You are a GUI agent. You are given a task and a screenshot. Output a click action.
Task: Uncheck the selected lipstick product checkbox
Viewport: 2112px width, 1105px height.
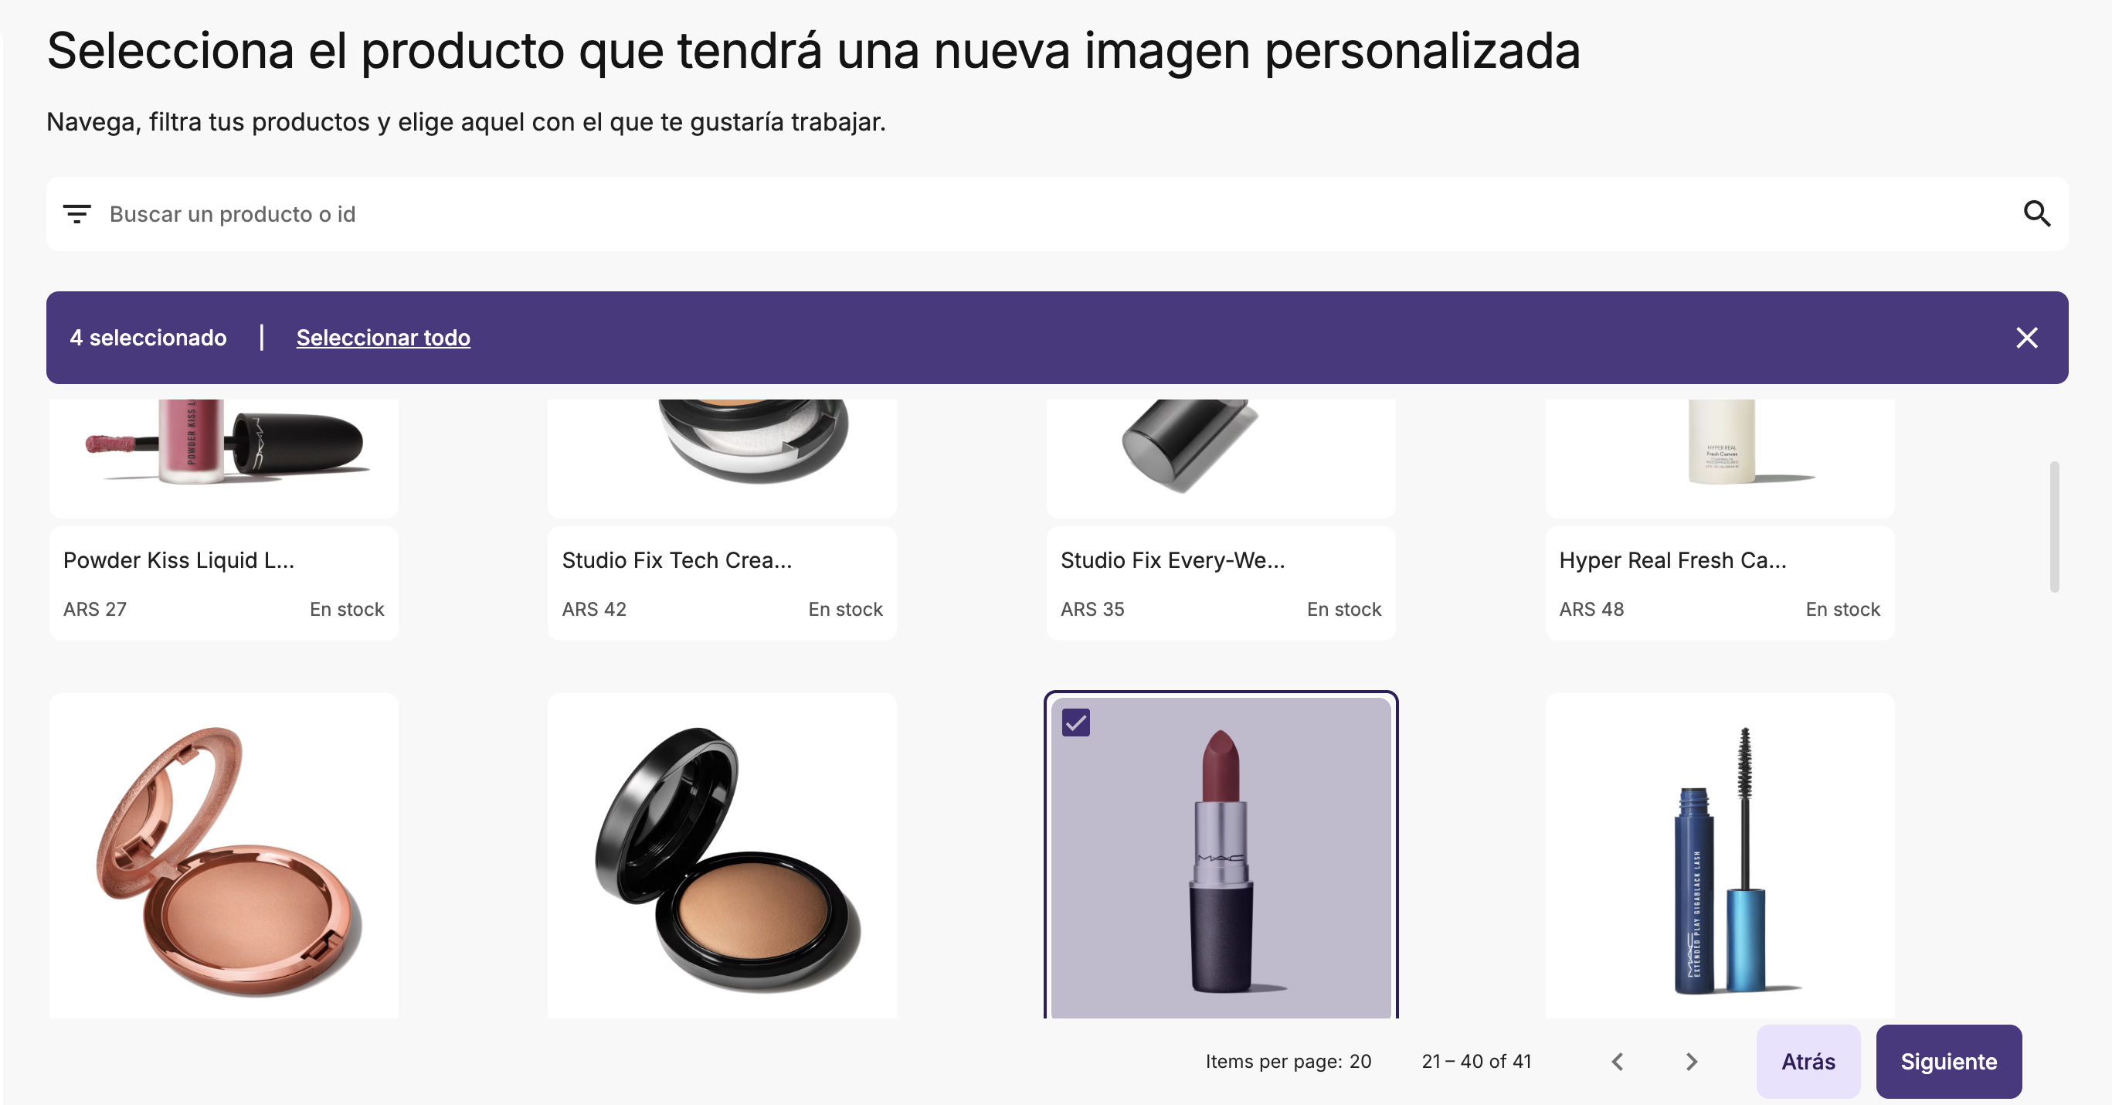[x=1075, y=722]
